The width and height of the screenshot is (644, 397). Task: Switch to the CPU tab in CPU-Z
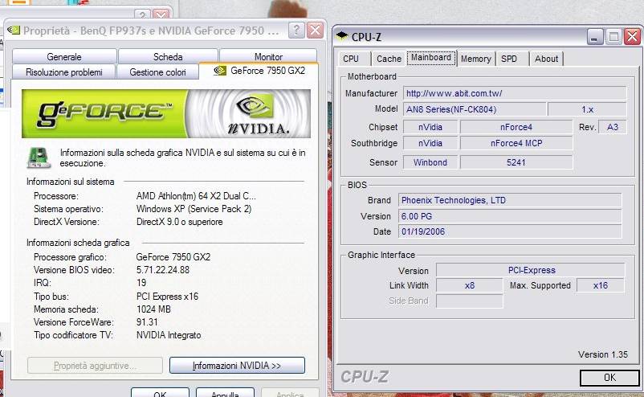point(351,59)
